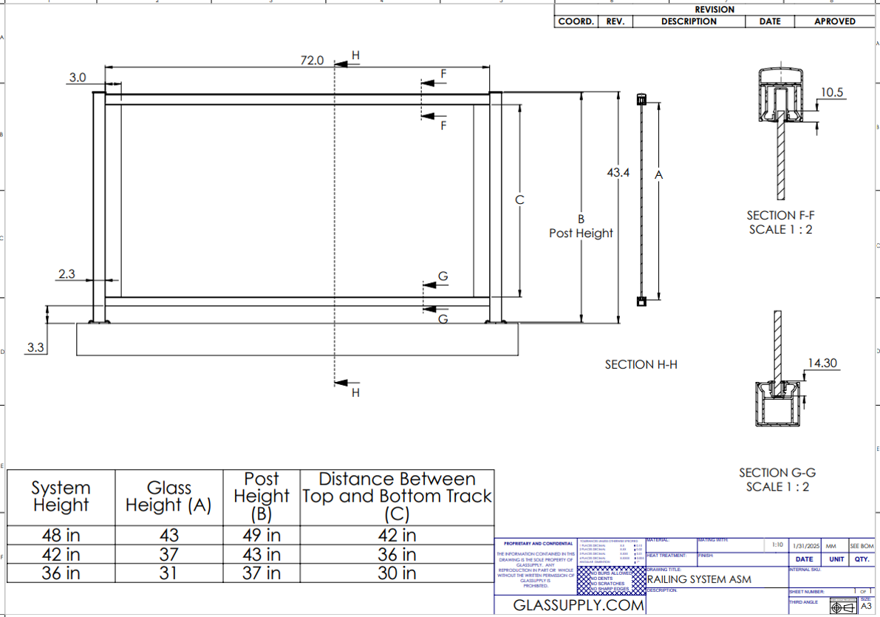Click the lower H section arrow label
Image resolution: width=880 pixels, height=617 pixels.
coord(355,392)
